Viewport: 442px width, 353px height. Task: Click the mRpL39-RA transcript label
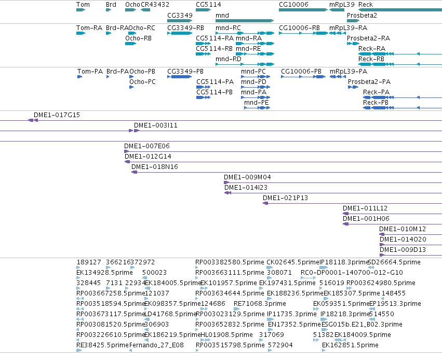click(x=348, y=28)
